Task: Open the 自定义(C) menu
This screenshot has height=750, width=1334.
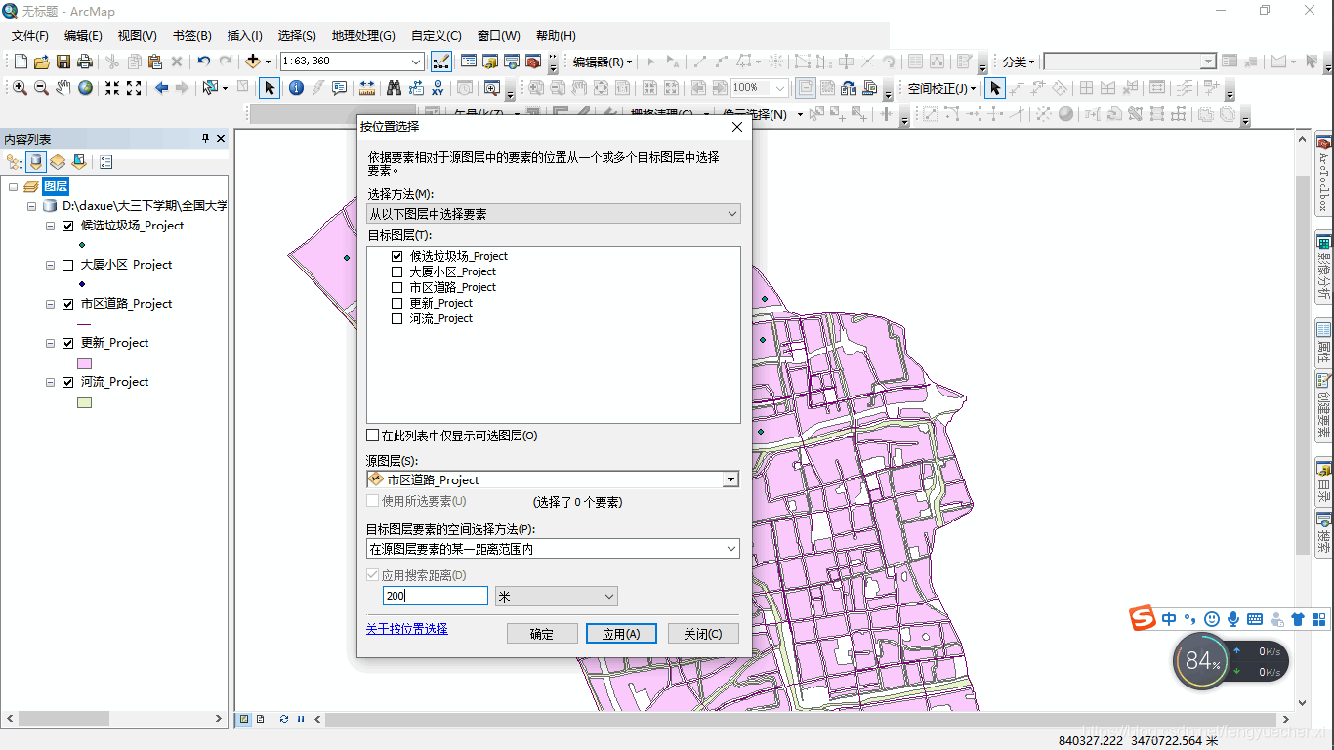Action: [437, 35]
